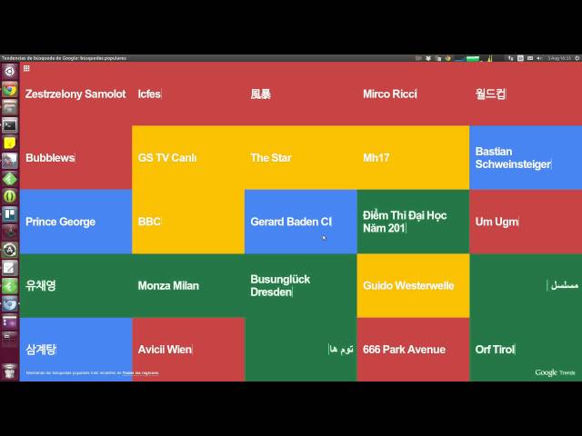
Task: Click the Um Ugm tile
Action: (526, 222)
